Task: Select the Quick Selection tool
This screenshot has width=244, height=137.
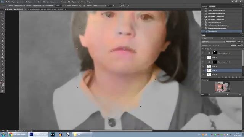Action: [2, 24]
